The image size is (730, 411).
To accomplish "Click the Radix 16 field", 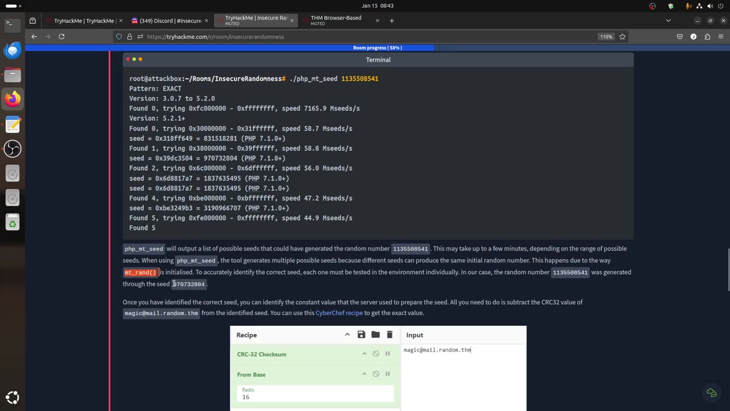I will [x=315, y=394].
